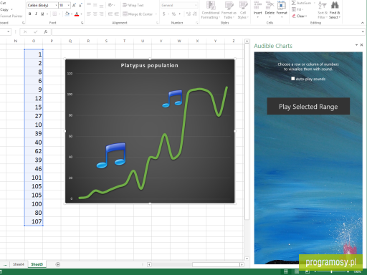
Task: Click Merge & Center
Action: point(138,14)
